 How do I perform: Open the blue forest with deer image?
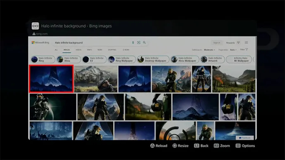(51, 131)
